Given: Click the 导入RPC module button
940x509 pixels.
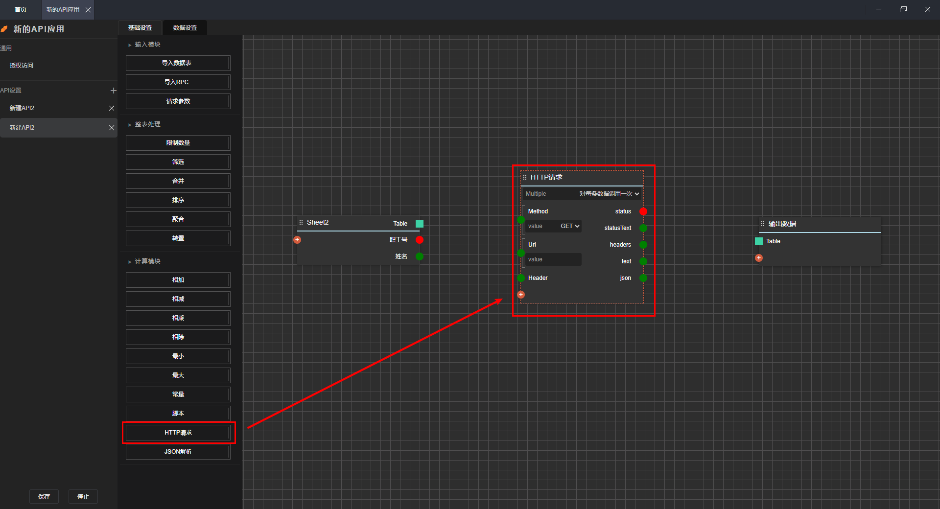Looking at the screenshot, I should [x=178, y=82].
